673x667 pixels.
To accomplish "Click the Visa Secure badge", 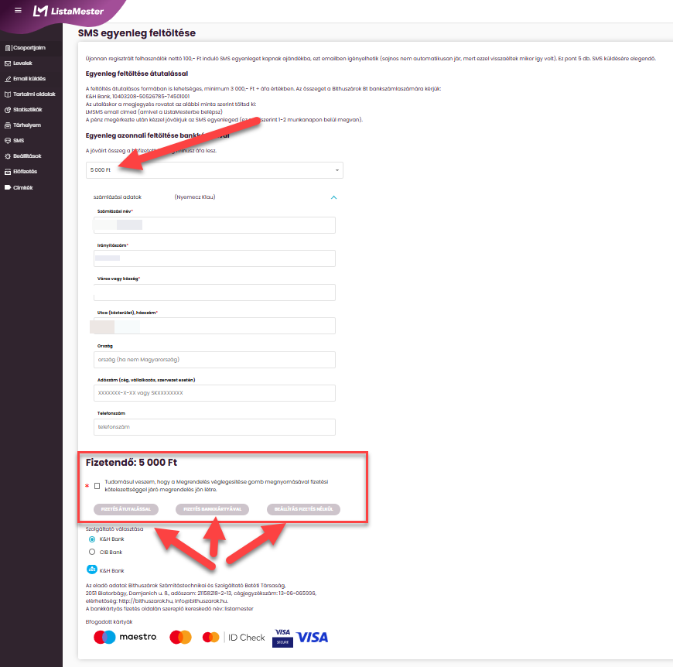I will coord(282,638).
